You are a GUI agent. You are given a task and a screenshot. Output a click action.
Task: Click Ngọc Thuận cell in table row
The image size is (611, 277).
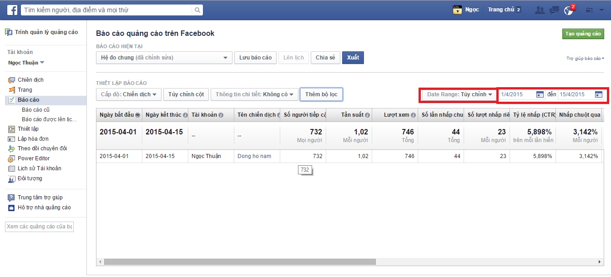(211, 156)
